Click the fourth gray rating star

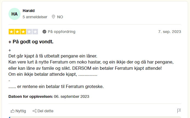(29, 32)
